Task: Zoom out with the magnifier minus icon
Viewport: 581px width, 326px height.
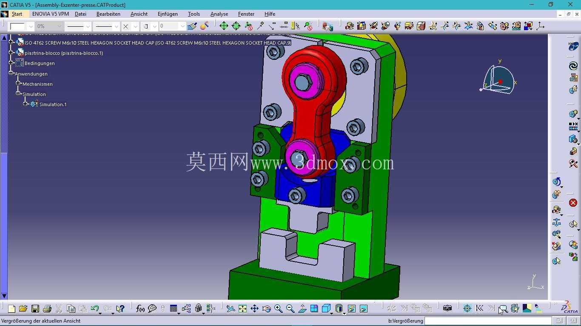Action: pos(290,309)
